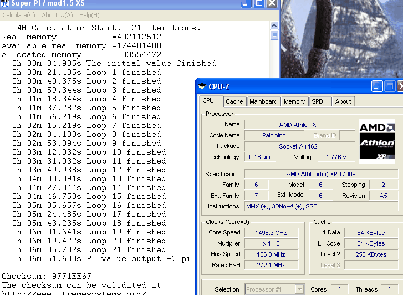Click the PI value output line
The image size is (403, 296).
click(x=104, y=258)
